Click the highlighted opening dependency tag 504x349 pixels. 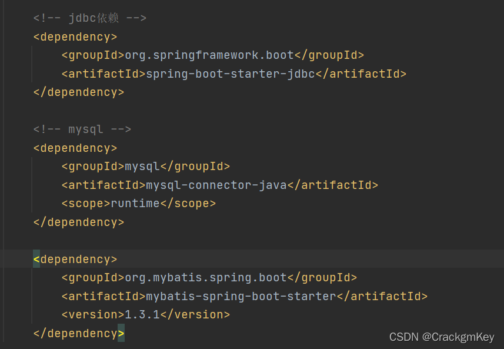pyautogui.click(x=75, y=260)
